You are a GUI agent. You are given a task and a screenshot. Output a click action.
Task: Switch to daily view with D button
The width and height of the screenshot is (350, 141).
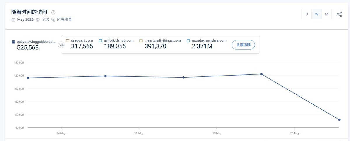[307, 14]
